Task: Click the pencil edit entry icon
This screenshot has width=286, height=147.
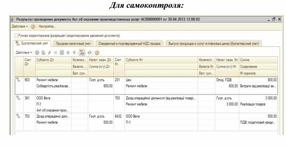Action: pos(49,52)
